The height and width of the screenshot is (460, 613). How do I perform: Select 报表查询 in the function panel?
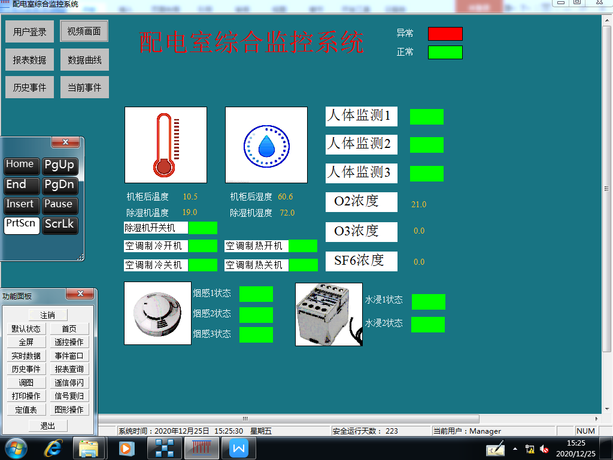pyautogui.click(x=69, y=369)
